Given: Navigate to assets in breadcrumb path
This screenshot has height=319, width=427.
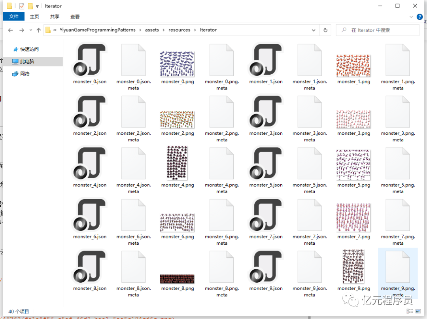Looking at the screenshot, I should click(152, 30).
